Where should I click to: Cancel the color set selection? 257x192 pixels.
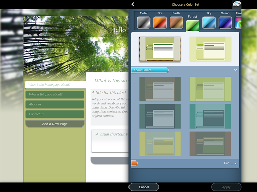point(144,187)
